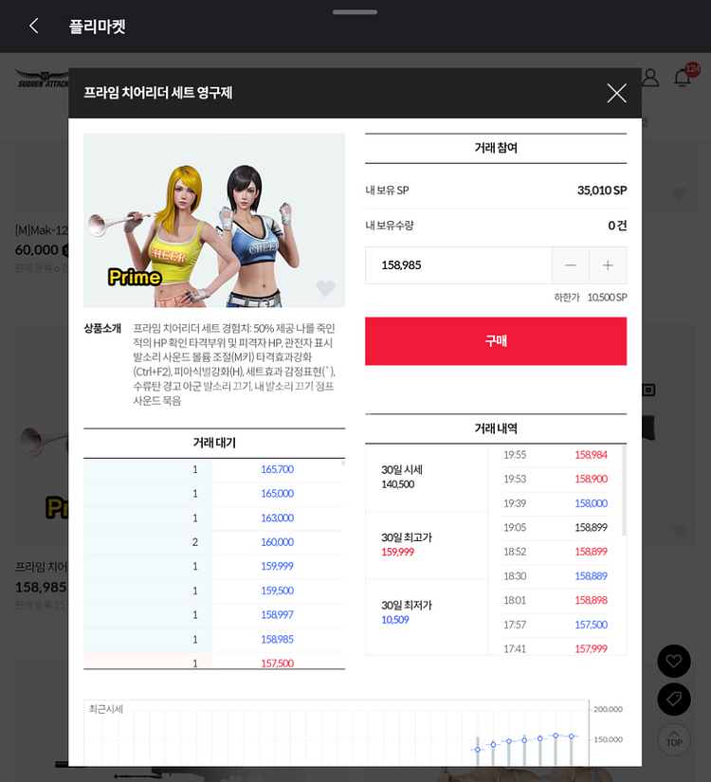The width and height of the screenshot is (711, 782).
Task: Click the 30일 시세 value 140,500
Action: point(397,484)
